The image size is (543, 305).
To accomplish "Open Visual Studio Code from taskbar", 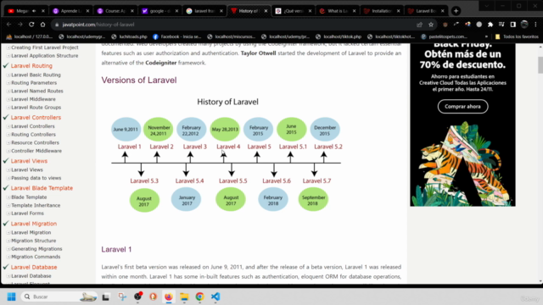I will click(216, 297).
